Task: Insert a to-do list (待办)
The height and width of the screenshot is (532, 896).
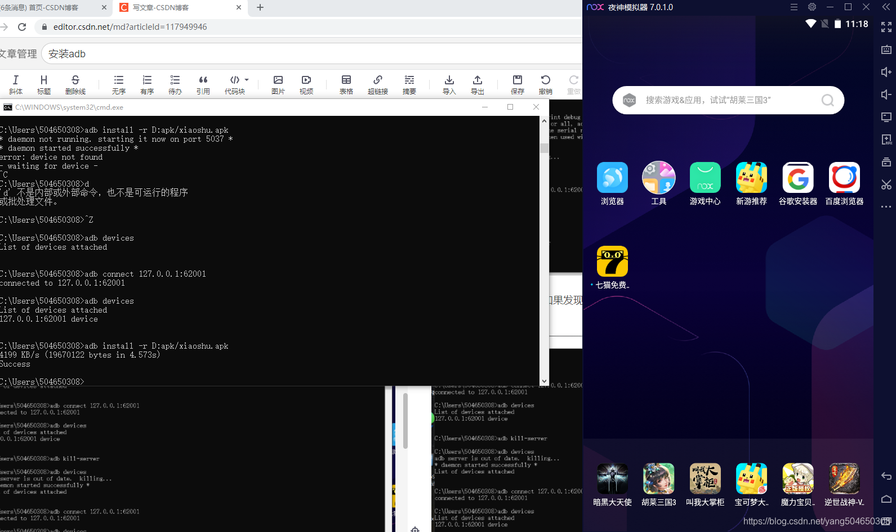Action: coord(175,84)
